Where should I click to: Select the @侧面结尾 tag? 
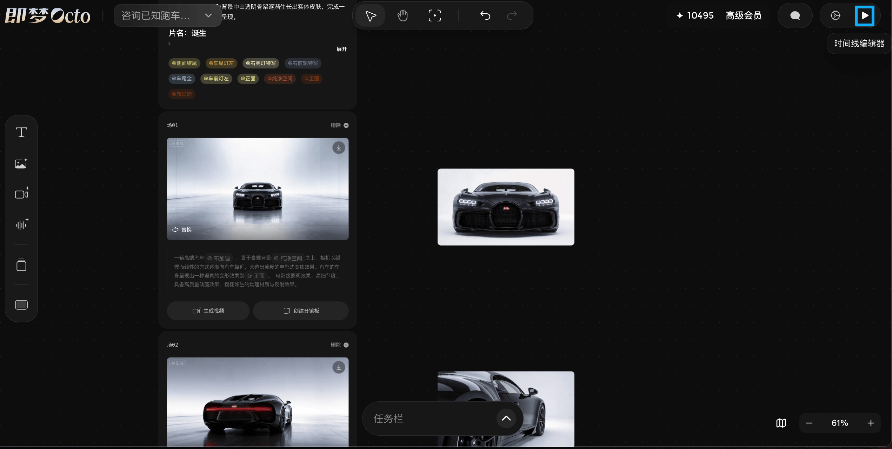click(184, 63)
